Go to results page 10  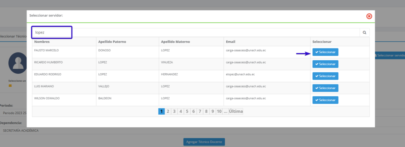click(x=219, y=112)
